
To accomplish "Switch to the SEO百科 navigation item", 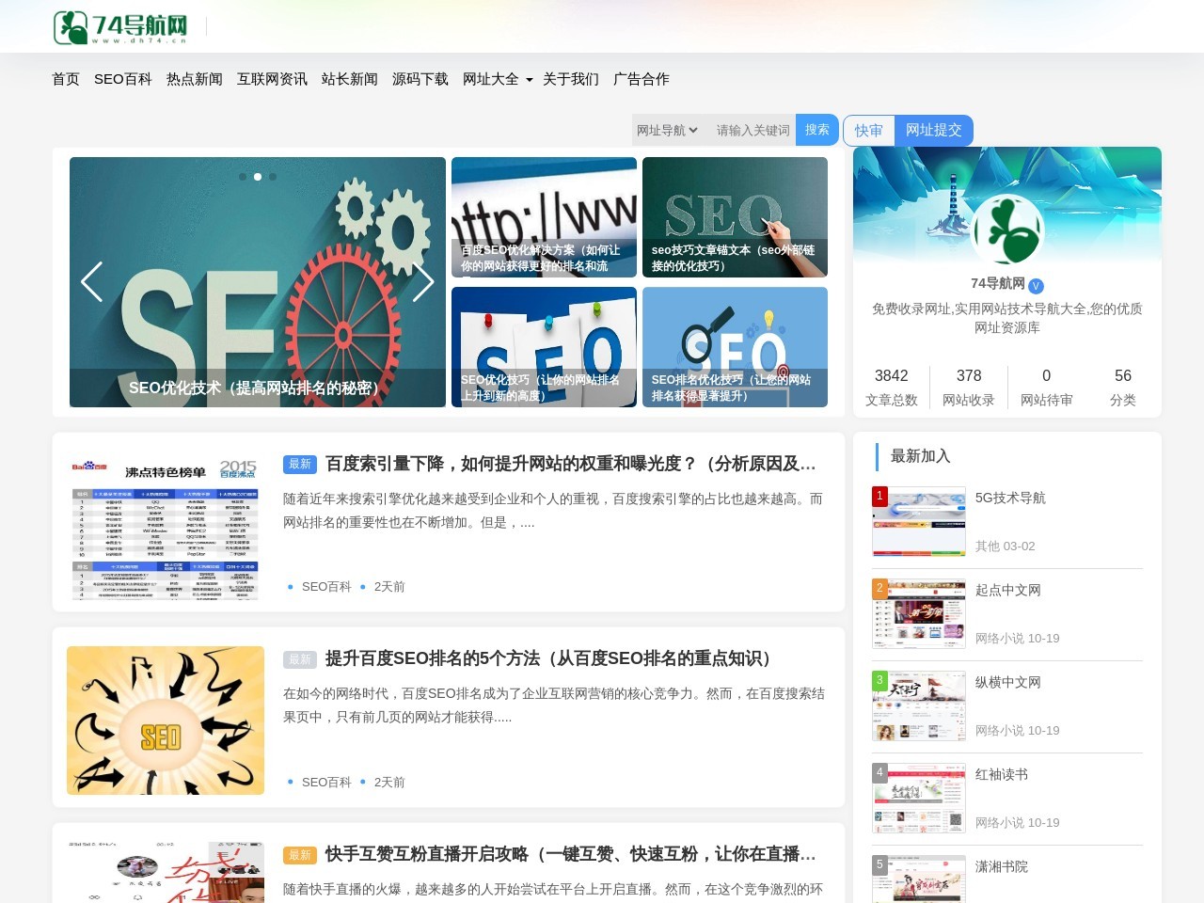I will click(123, 79).
